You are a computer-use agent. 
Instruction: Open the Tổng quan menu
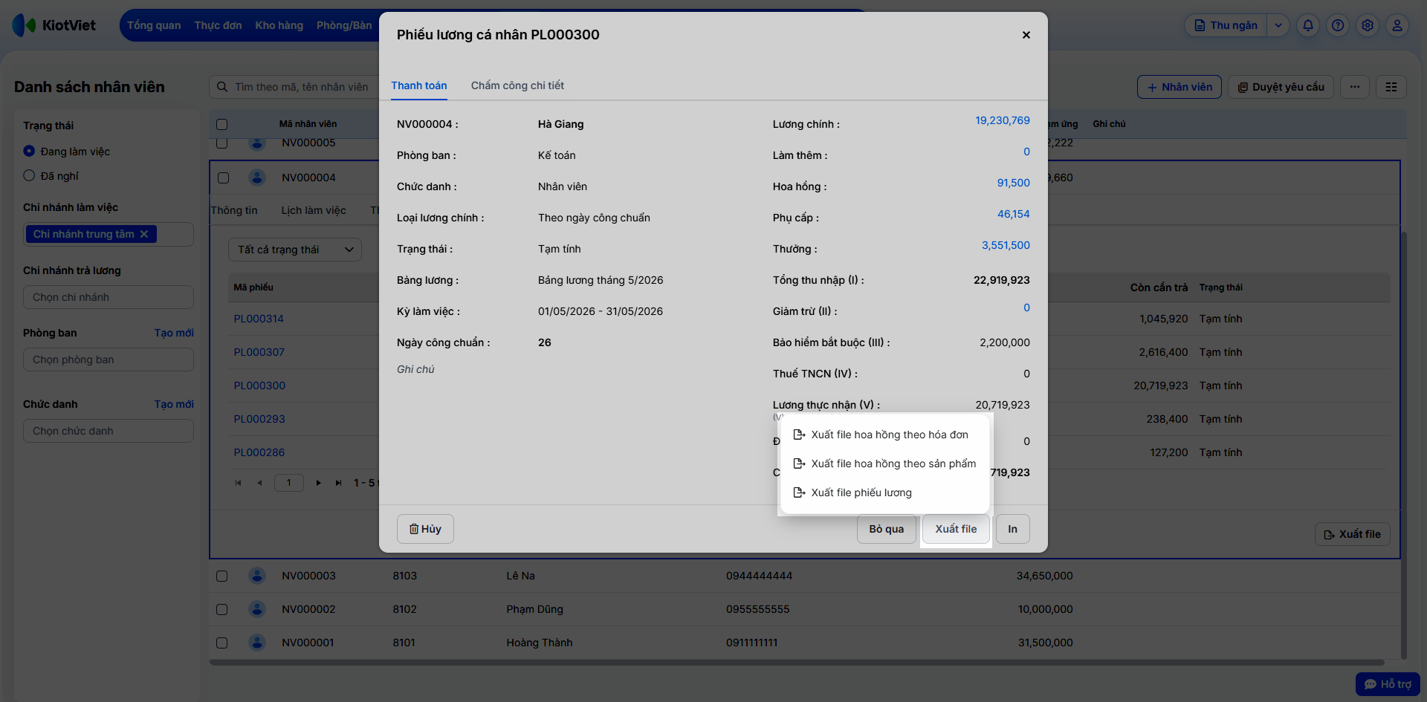click(154, 25)
